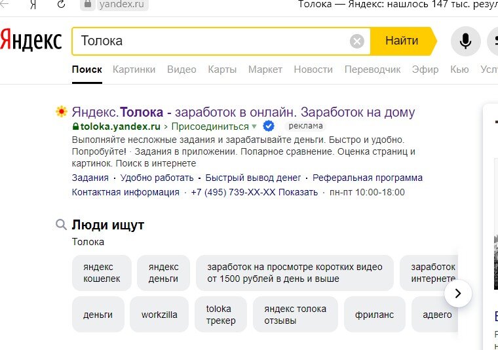
Task: Select the яндекс кошелек suggestion chip
Action: pos(102,273)
